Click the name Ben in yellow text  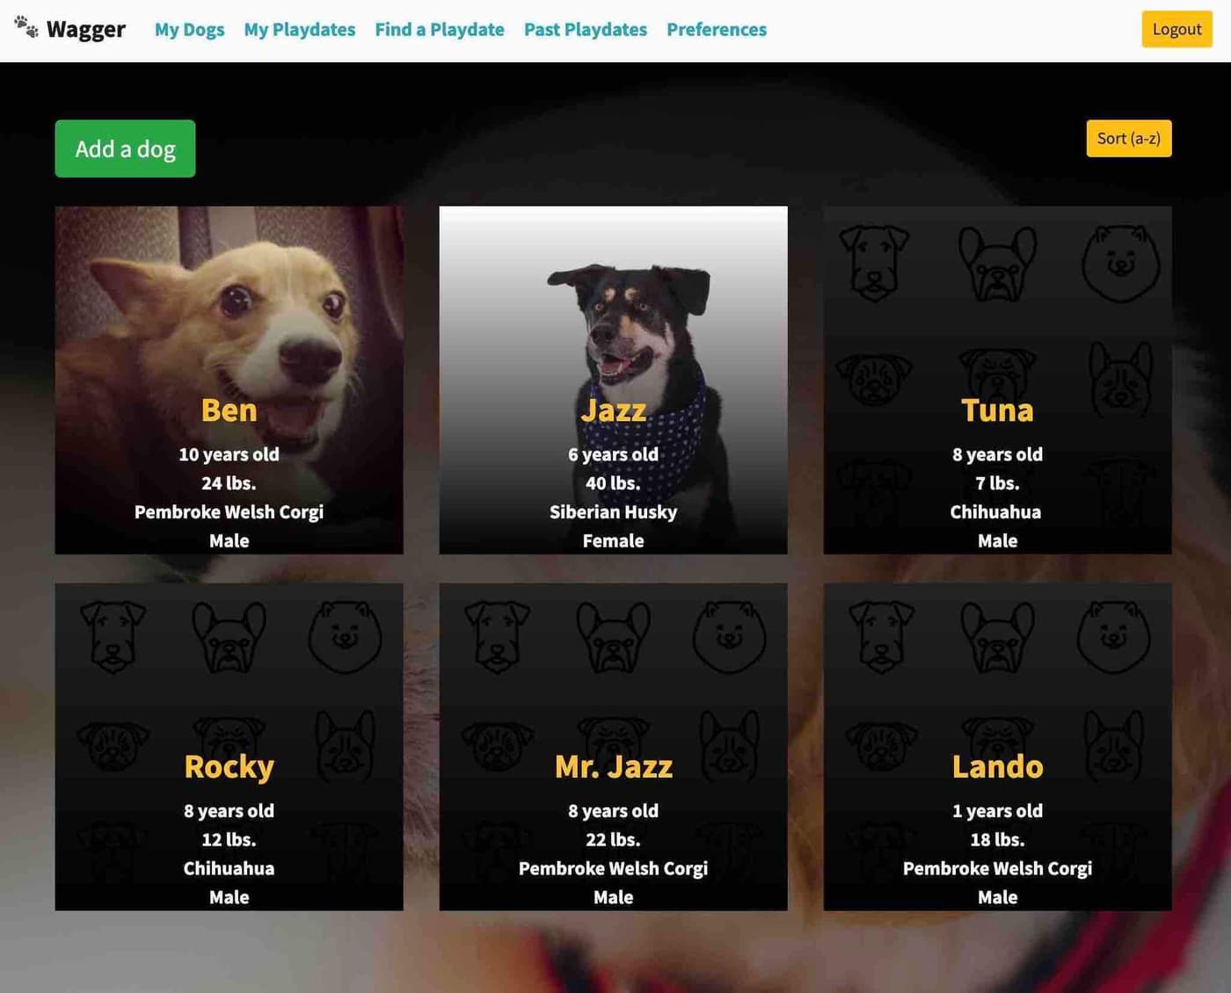(229, 410)
